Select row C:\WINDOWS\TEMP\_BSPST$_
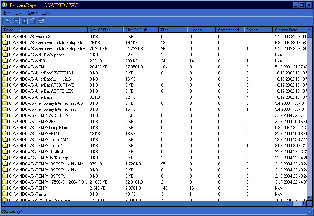The width and height of the screenshot is (314, 216). 154,176
